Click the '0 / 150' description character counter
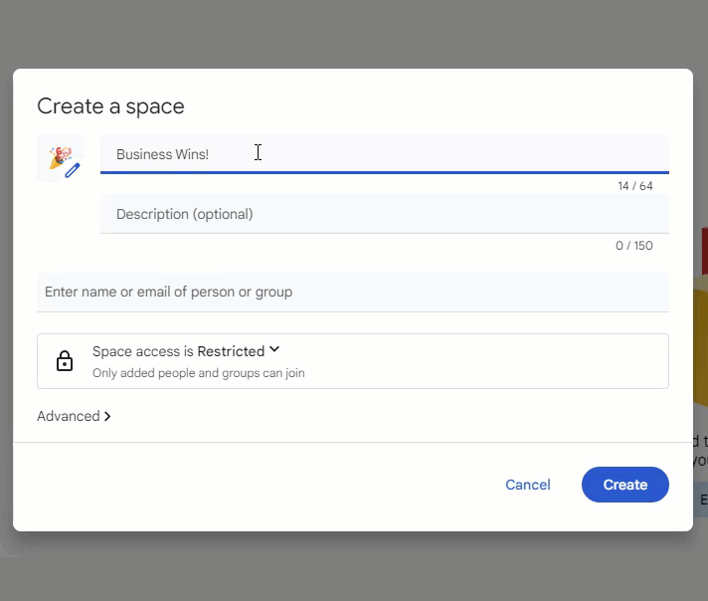 [x=634, y=246]
